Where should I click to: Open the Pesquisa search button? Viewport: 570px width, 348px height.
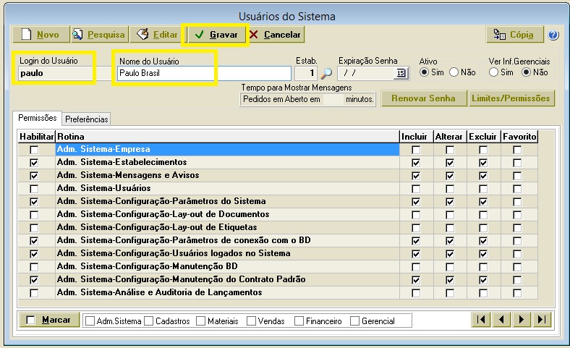click(x=100, y=35)
